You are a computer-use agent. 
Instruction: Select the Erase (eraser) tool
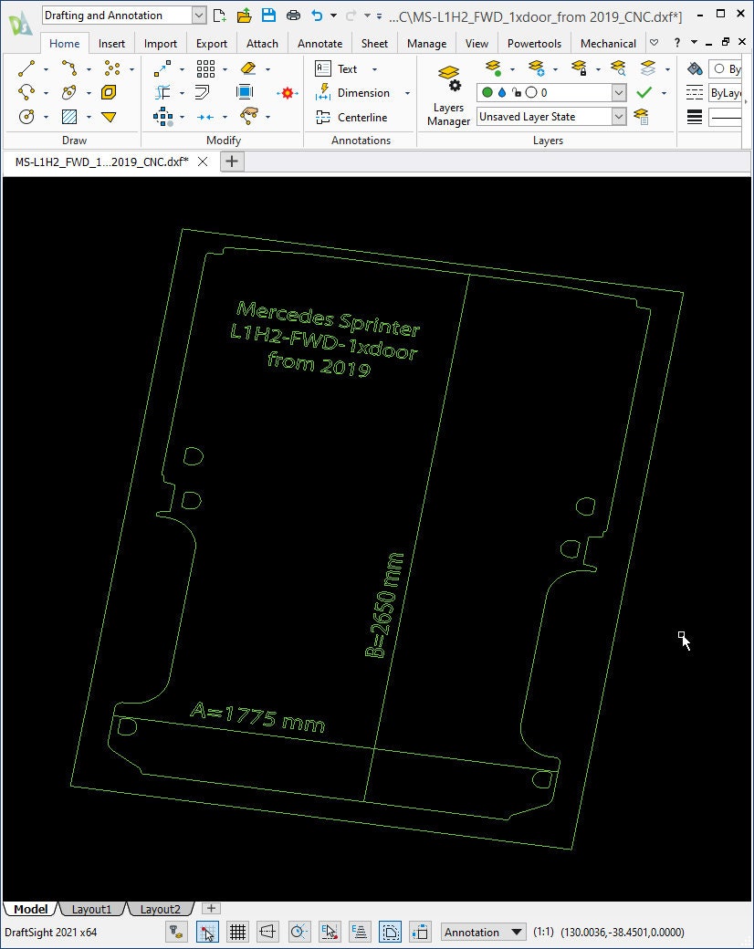[248, 68]
